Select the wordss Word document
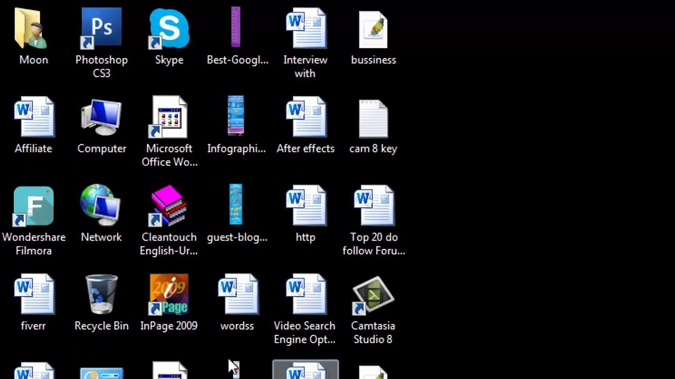The width and height of the screenshot is (675, 379). (x=237, y=295)
